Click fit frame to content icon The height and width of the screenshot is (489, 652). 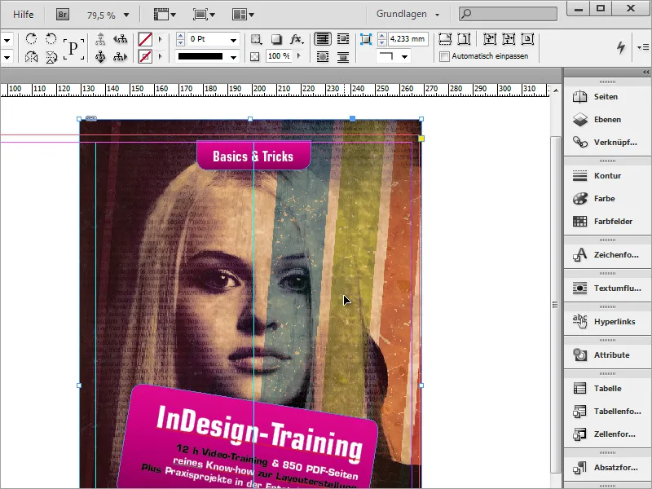pos(509,39)
